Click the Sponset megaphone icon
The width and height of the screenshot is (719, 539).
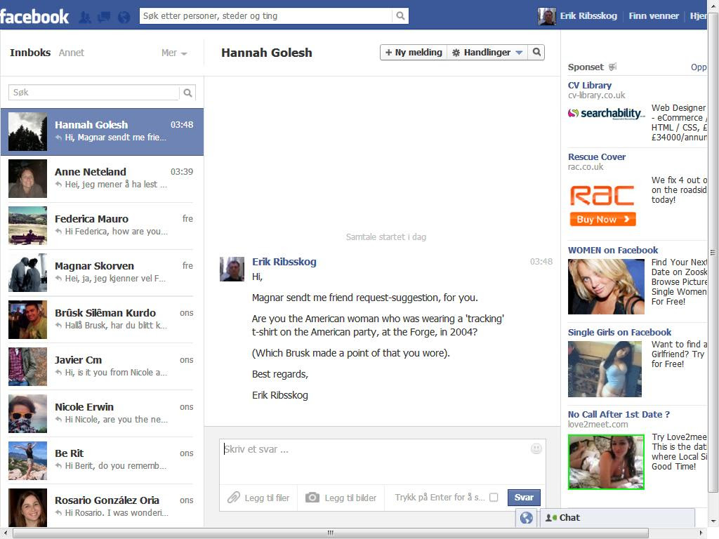(x=612, y=67)
